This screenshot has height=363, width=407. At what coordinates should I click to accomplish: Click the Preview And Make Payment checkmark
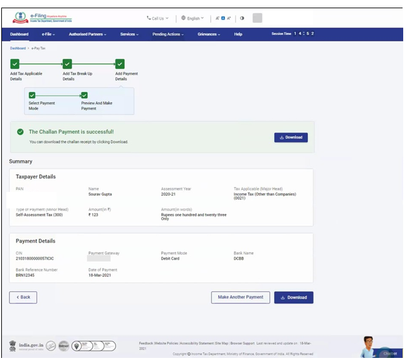tap(84, 95)
